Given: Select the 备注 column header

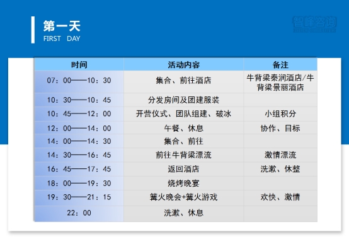Looking at the screenshot, I should pos(280,65).
